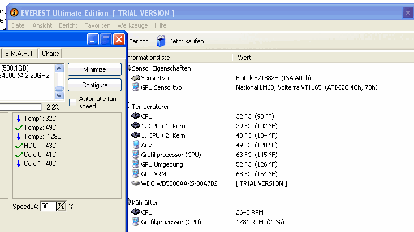
Task: Open the Werkzeuge menu
Action: point(132,25)
